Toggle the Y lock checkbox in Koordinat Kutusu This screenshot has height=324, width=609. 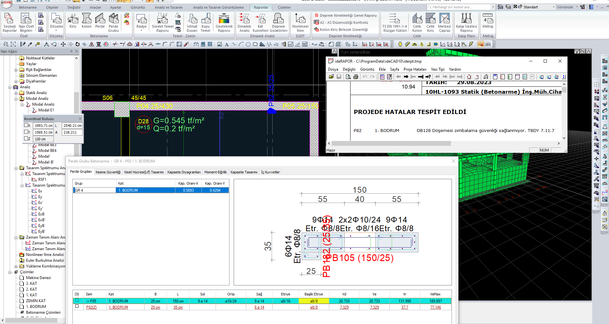26,132
